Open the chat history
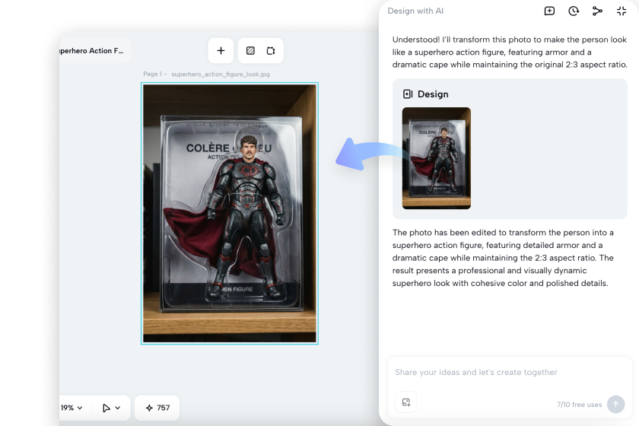 (x=573, y=11)
